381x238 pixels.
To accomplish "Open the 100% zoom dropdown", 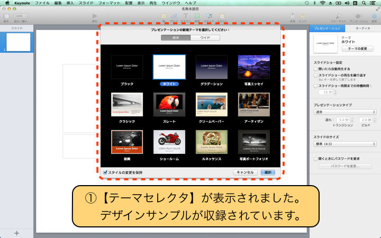I will coord(21,16).
